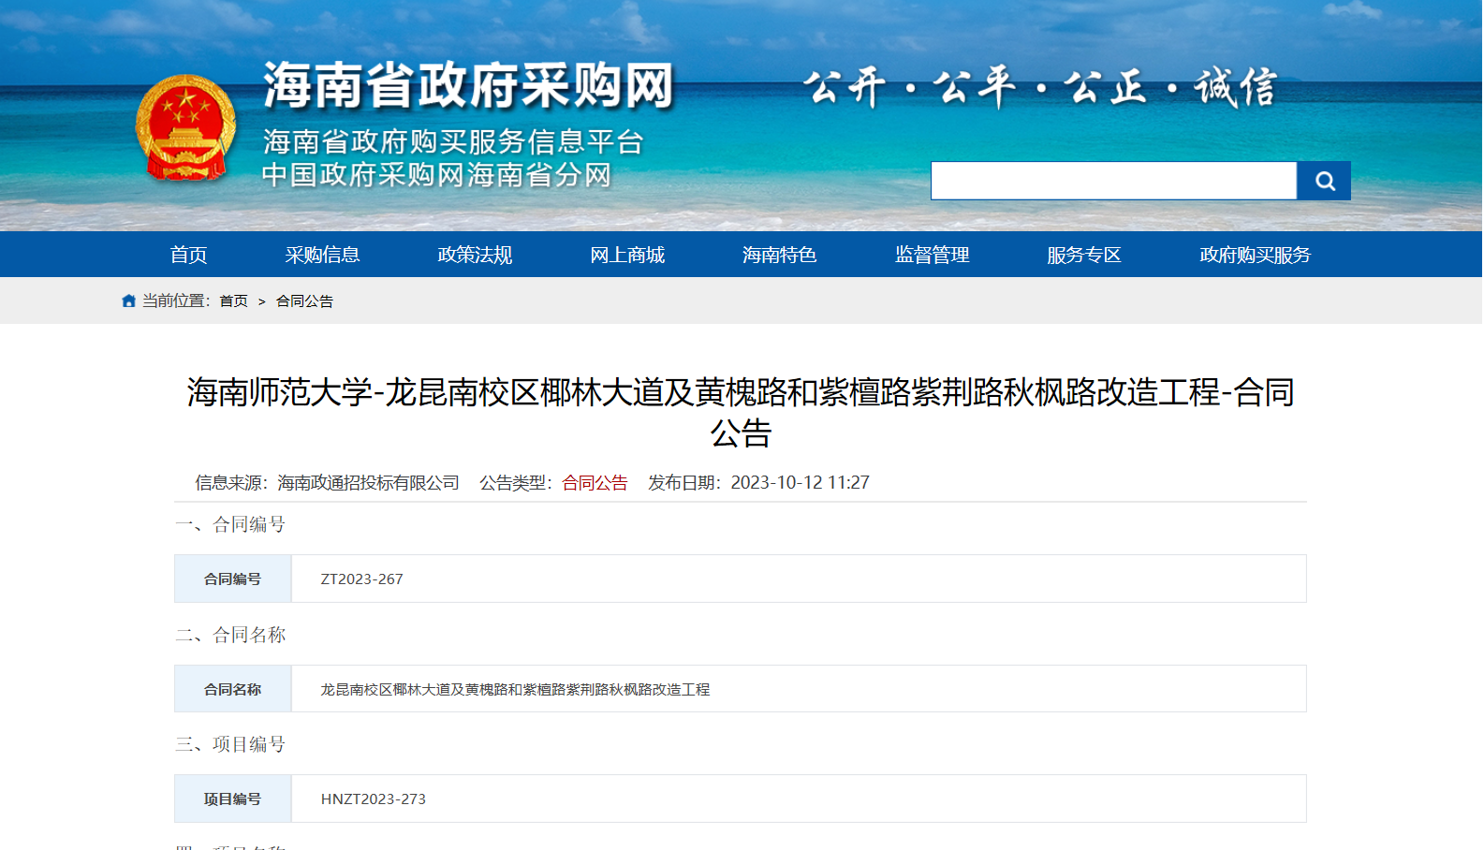Select contract number ZT2023-267 text
1484x850 pixels.
(x=361, y=579)
